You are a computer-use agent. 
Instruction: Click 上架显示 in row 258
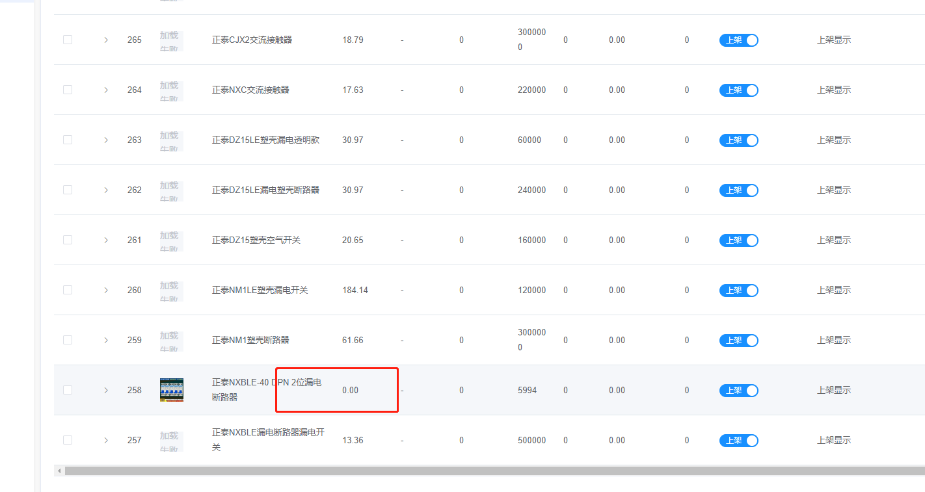(x=834, y=390)
